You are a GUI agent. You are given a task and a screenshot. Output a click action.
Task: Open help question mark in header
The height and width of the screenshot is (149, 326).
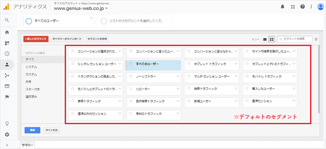coord(303,7)
